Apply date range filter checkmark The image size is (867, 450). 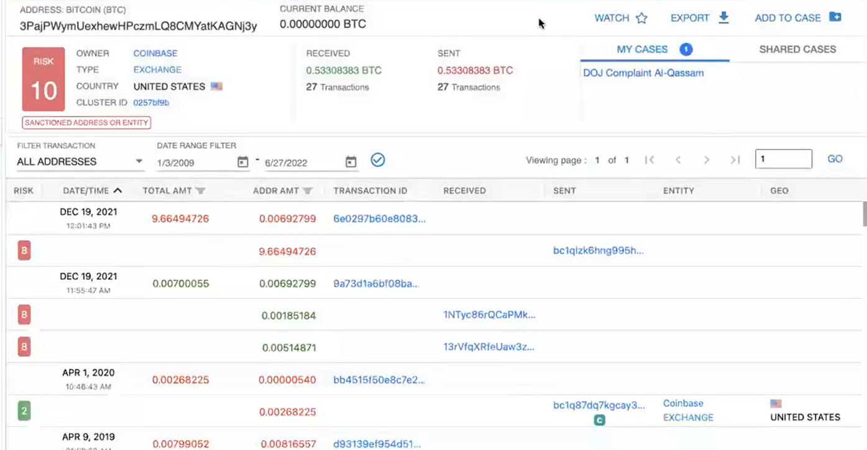(x=378, y=160)
